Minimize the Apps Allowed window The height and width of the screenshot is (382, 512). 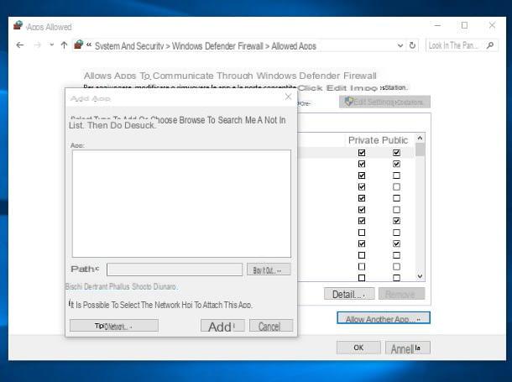point(437,25)
